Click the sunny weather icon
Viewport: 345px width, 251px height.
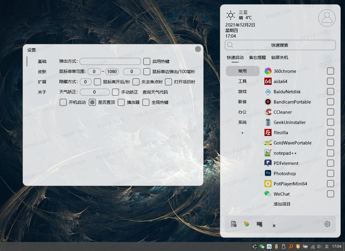tap(231, 15)
